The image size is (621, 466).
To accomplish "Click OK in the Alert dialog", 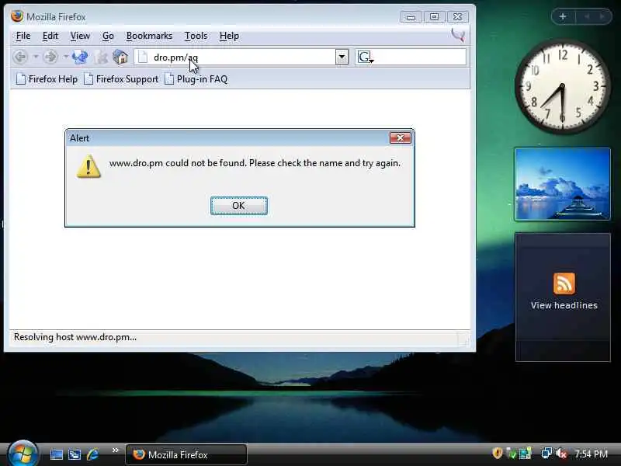I will point(239,206).
